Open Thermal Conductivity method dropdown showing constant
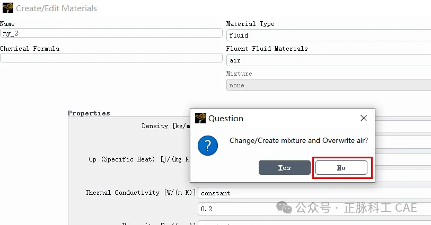The height and width of the screenshot is (225, 431). (314, 193)
